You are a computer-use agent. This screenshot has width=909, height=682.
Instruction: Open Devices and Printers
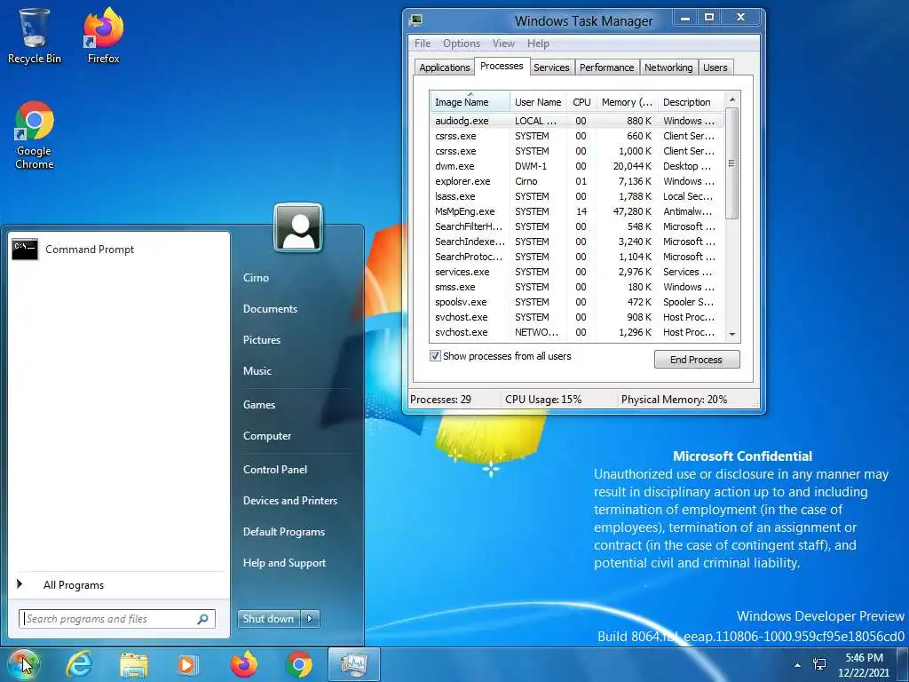pyautogui.click(x=290, y=501)
